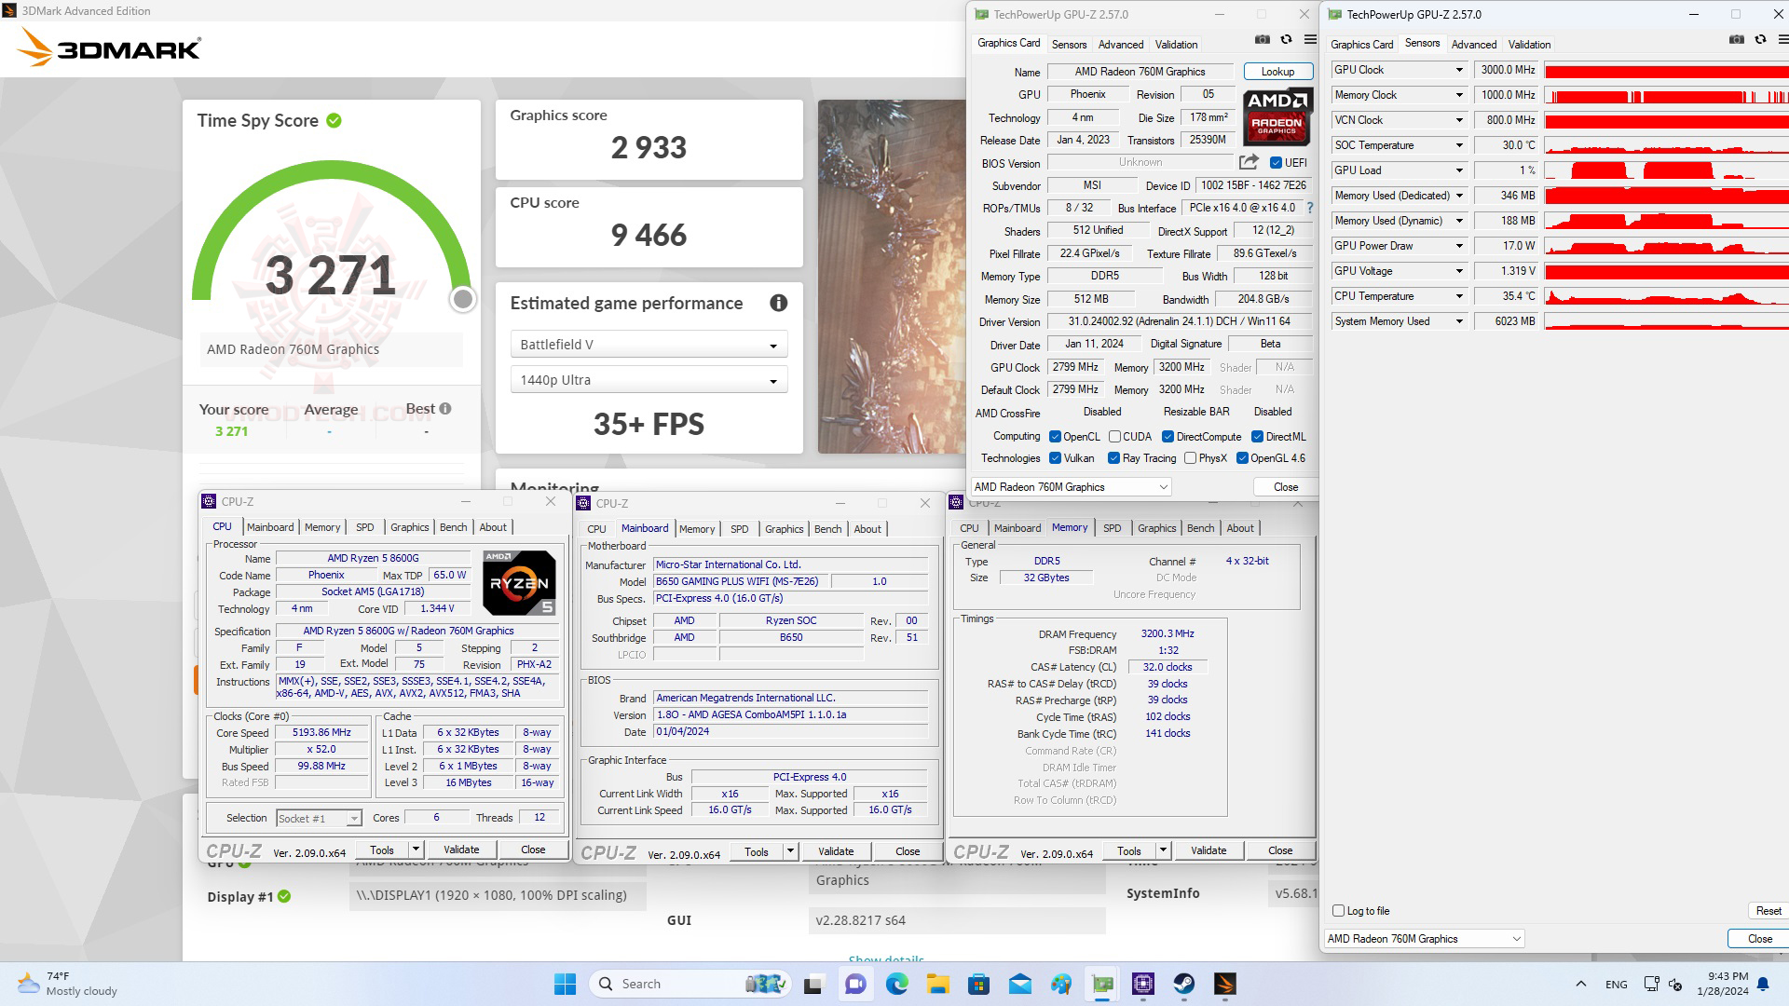Image resolution: width=1789 pixels, height=1006 pixels.
Task: Click the GPU-Z screenshot camera icon
Action: coord(1262,40)
